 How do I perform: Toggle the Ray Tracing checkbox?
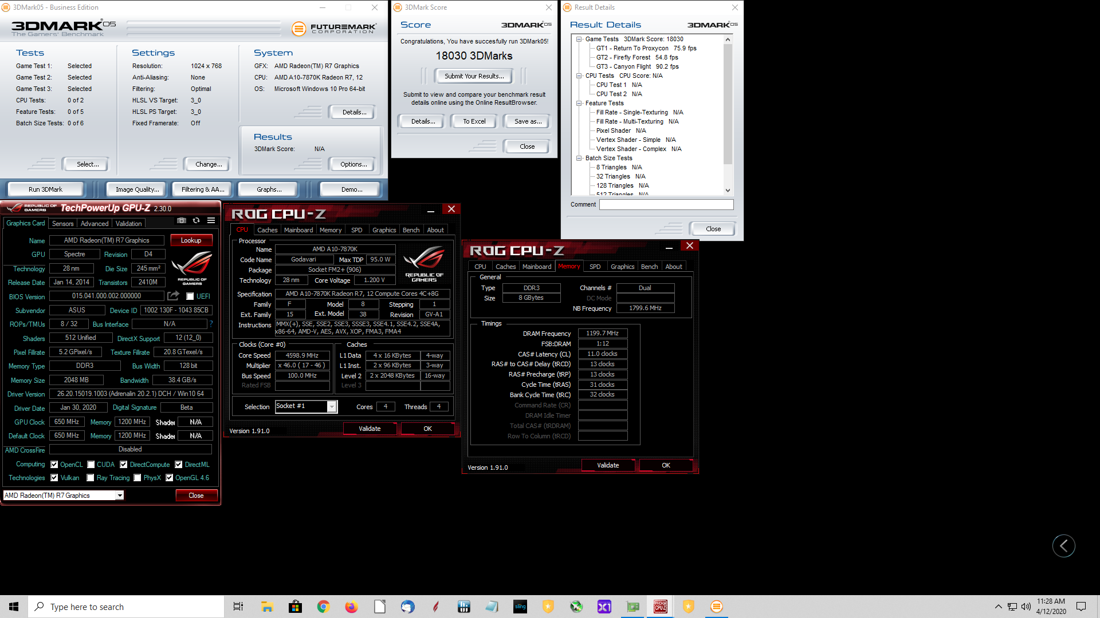pyautogui.click(x=90, y=478)
